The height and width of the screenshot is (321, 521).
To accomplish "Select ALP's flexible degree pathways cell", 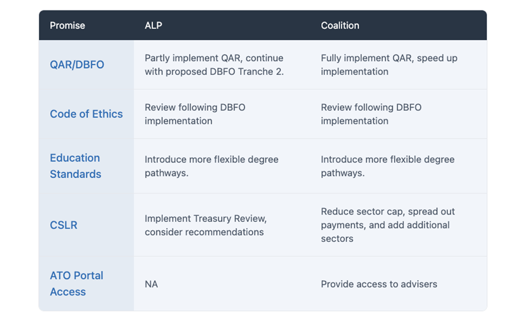I will click(222, 166).
